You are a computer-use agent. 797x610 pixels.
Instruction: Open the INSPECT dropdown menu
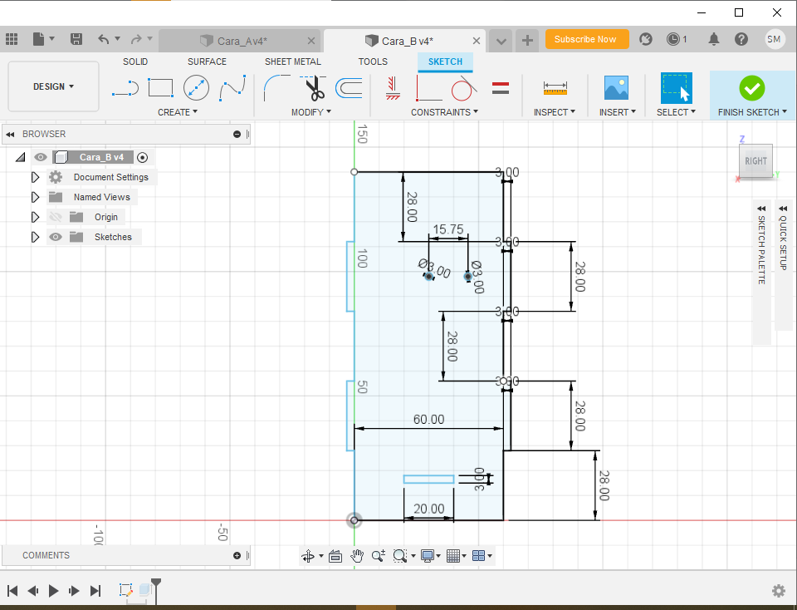tap(554, 112)
